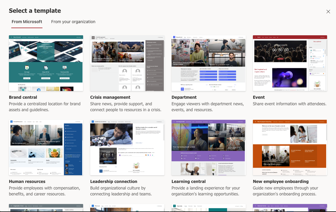This screenshot has height=212, width=336.
Task: Switch to the 'From your organization' tab
Action: [73, 22]
